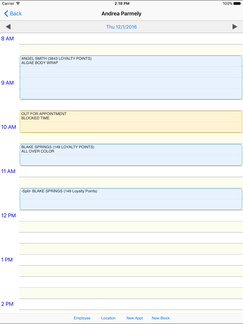Tap the Employee button in bottom toolbar
This screenshot has width=243, height=324.
82,318
